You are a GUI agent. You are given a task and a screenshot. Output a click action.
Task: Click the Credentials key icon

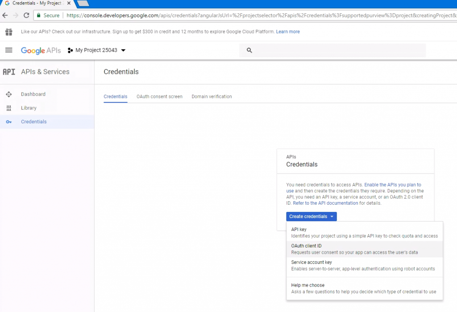(9, 122)
